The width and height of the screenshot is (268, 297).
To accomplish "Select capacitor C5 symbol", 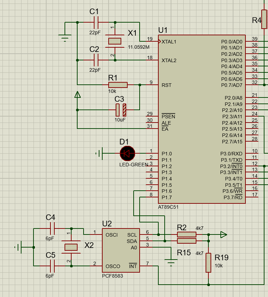I will (x=52, y=266).
